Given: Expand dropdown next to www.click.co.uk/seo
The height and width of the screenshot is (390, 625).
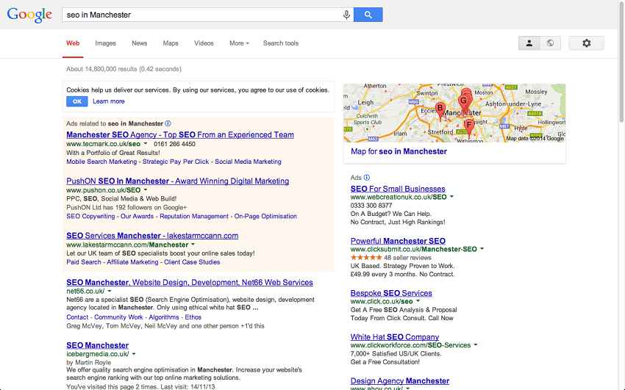Looking at the screenshot, I should [x=418, y=301].
